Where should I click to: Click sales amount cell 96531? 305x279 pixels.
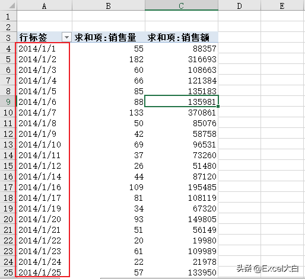[182, 145]
